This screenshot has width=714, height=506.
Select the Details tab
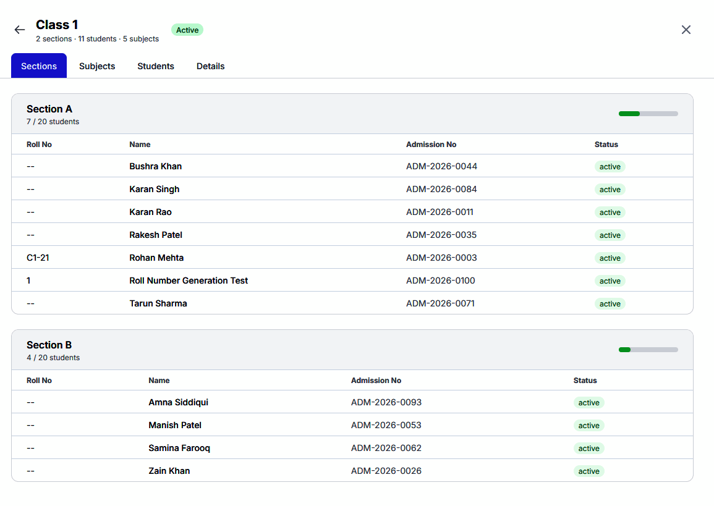[x=210, y=66]
